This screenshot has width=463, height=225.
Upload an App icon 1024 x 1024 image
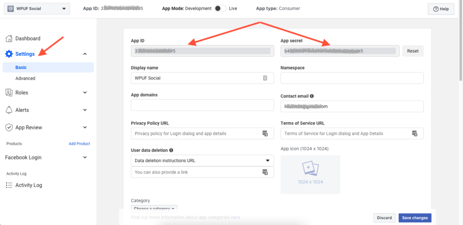[x=310, y=174]
